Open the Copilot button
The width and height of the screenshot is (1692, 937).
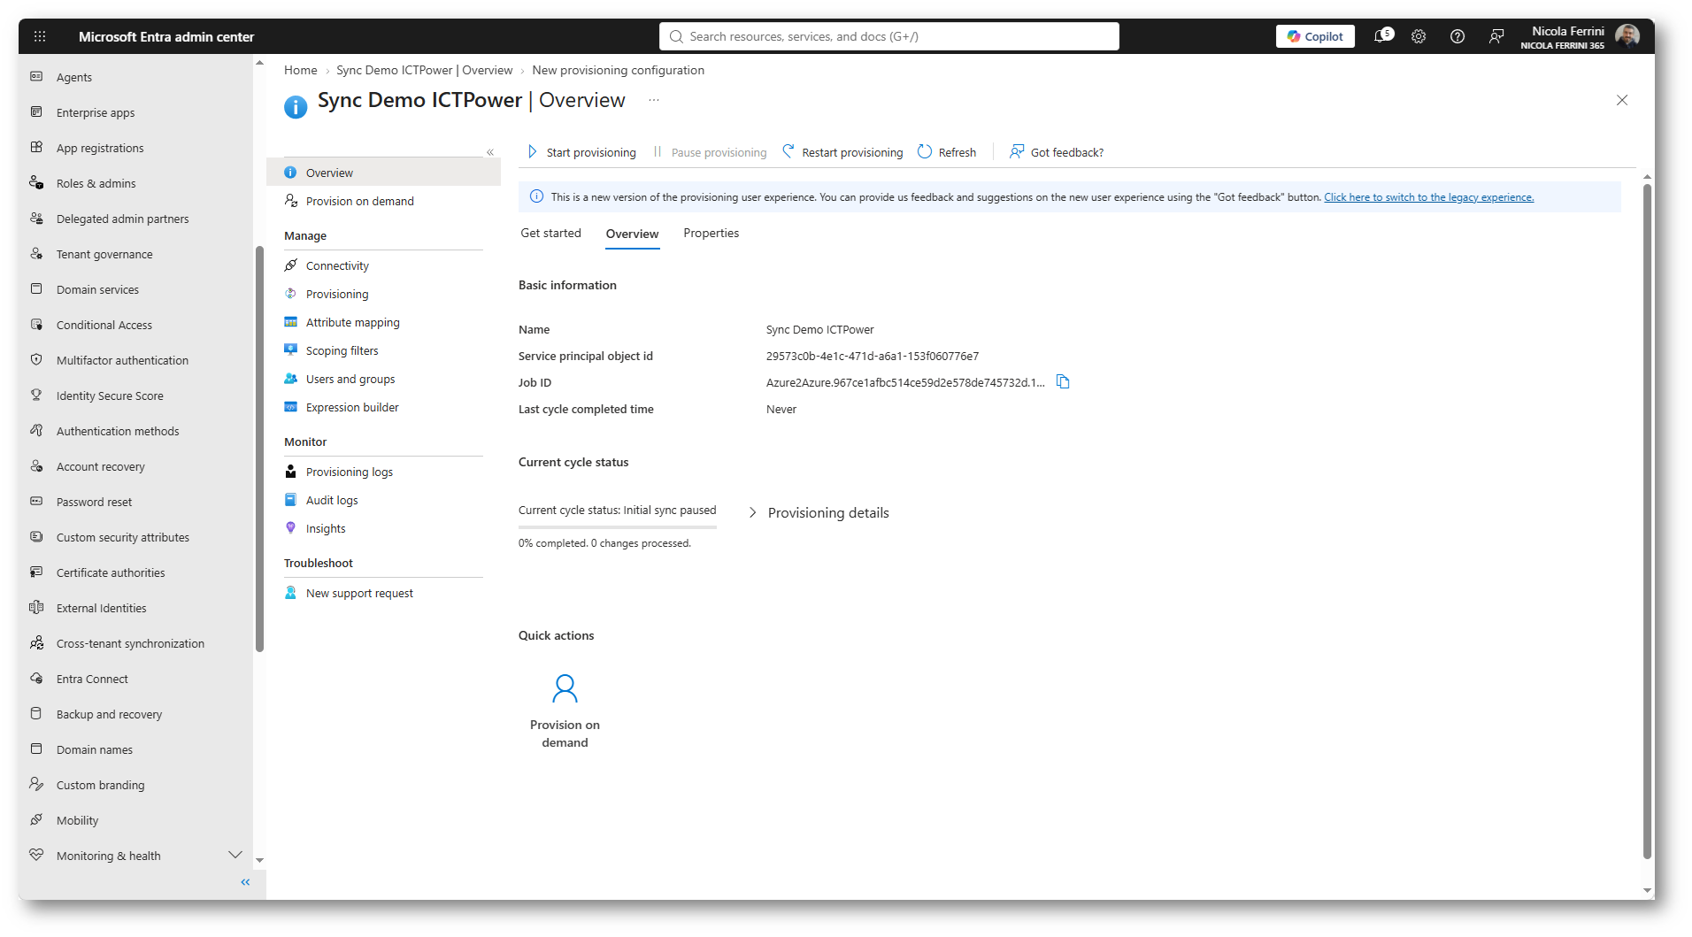pyautogui.click(x=1315, y=36)
